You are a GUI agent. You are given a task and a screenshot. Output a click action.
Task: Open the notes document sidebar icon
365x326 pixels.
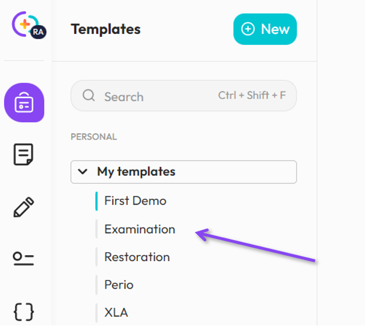tap(24, 155)
